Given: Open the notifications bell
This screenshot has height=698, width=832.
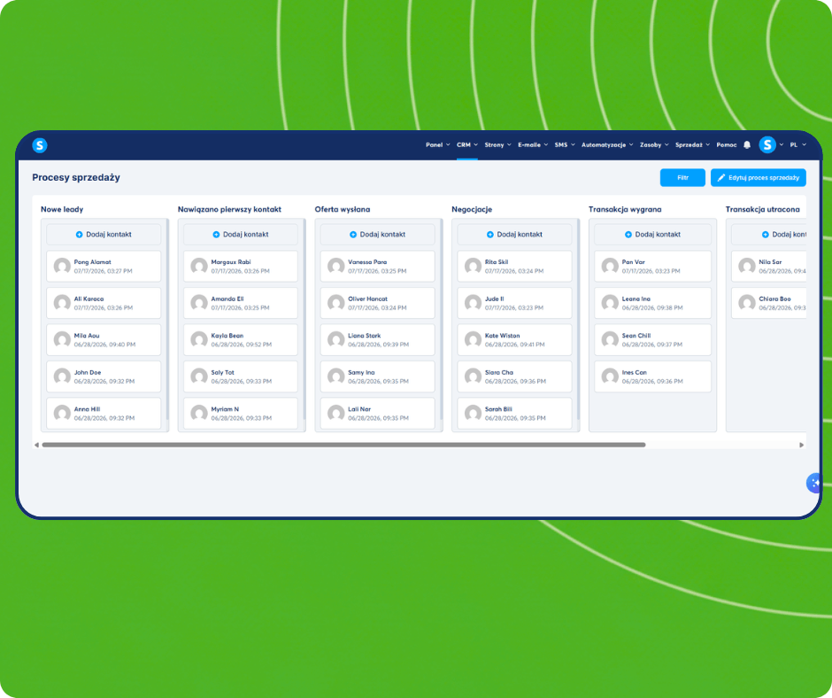Looking at the screenshot, I should (747, 145).
